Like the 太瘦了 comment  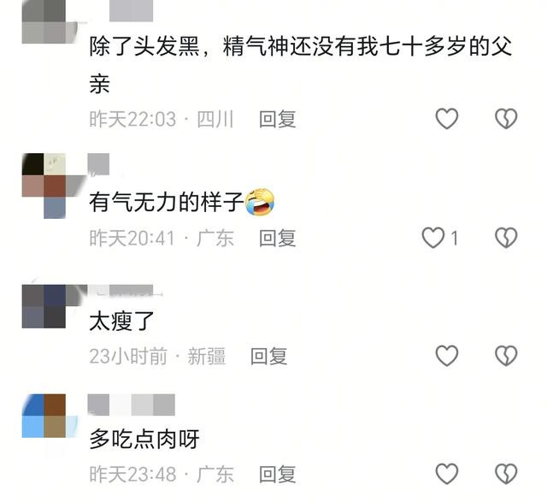447,356
